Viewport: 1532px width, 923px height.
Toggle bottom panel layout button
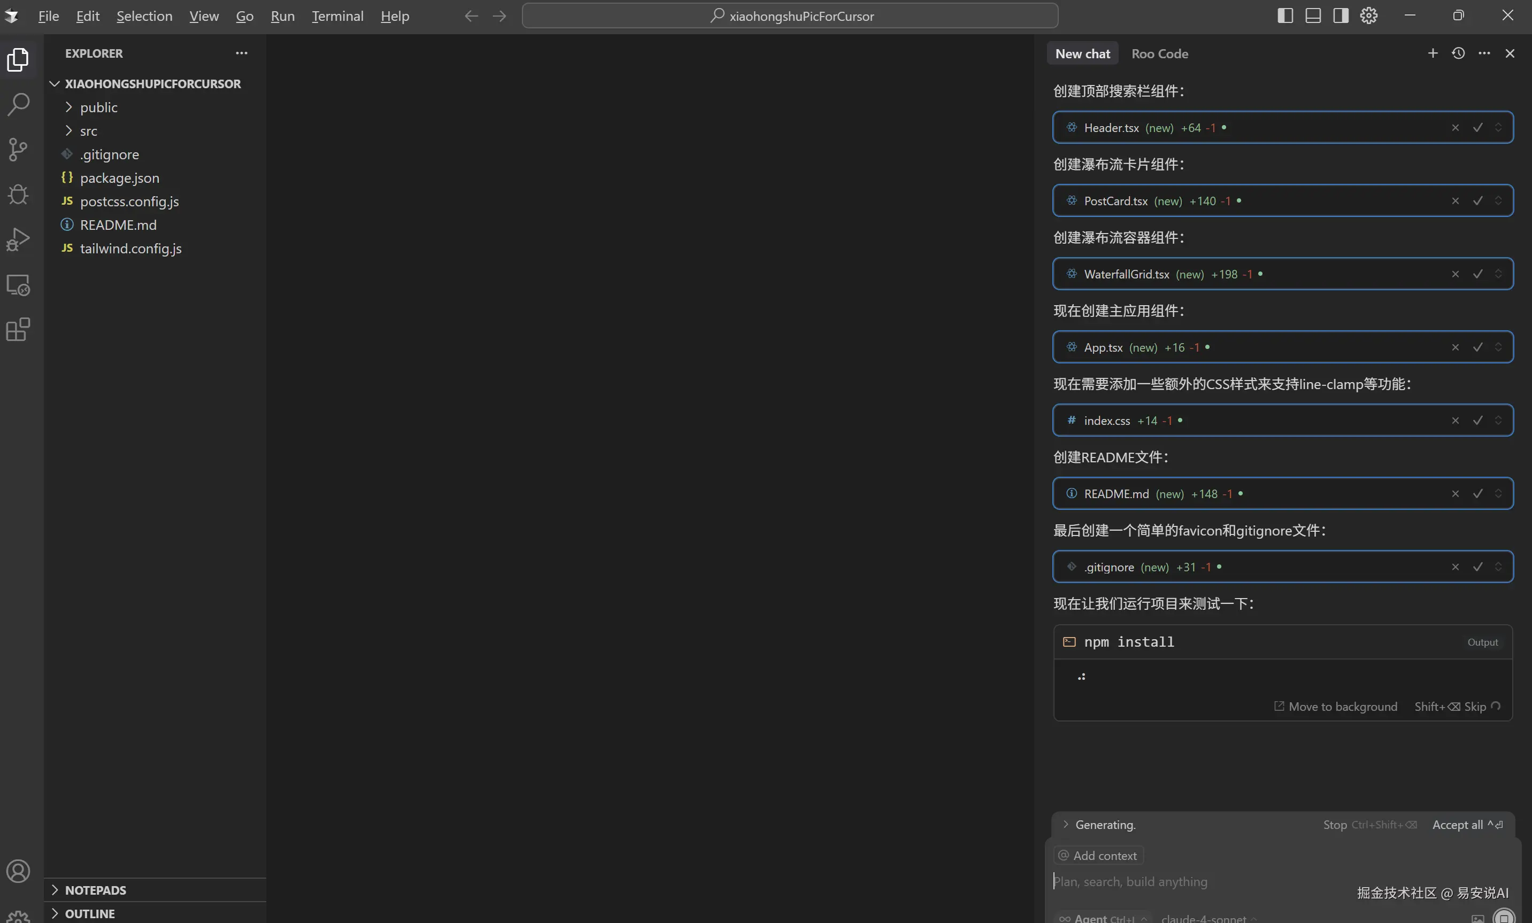coord(1313,16)
